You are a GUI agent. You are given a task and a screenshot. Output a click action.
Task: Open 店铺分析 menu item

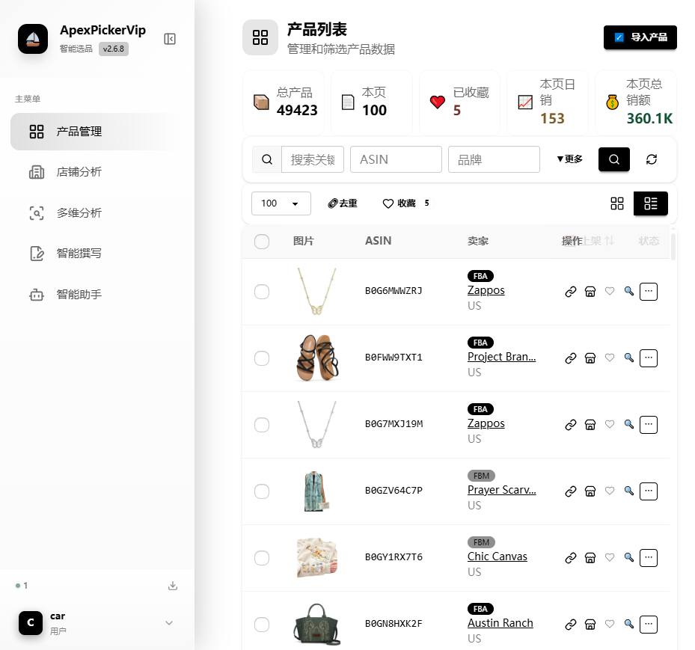(96, 172)
